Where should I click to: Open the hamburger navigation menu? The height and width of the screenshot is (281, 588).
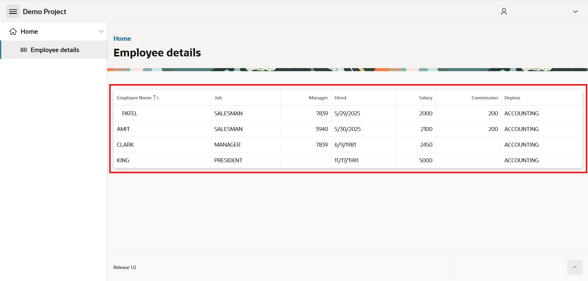coord(13,11)
